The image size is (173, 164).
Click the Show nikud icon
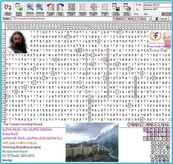pyautogui.click(x=8, y=7)
